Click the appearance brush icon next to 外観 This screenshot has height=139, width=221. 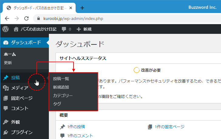[6, 122]
